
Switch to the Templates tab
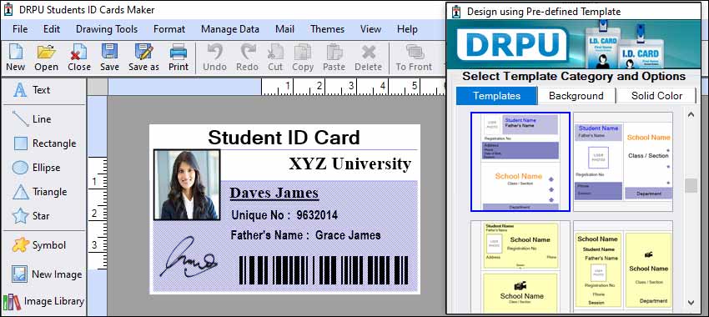pyautogui.click(x=496, y=96)
